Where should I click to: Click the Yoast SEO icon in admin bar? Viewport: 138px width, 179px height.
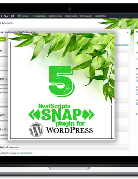click(x=12, y=16)
